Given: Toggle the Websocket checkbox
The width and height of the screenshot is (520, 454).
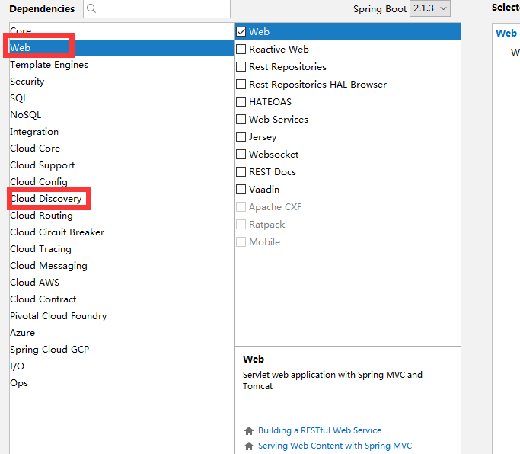Looking at the screenshot, I should point(241,155).
